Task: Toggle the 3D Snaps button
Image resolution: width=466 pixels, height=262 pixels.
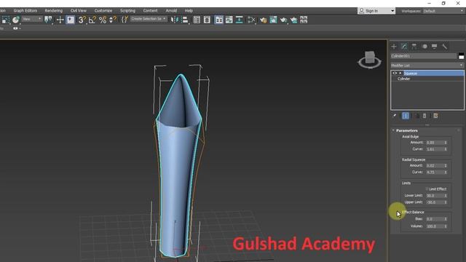Action: 82,20
